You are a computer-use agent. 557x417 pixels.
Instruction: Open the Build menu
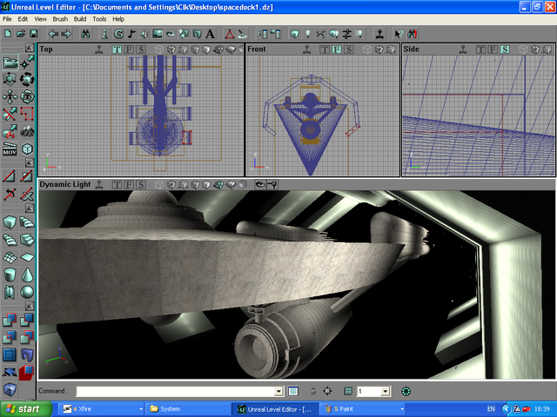pyautogui.click(x=80, y=18)
